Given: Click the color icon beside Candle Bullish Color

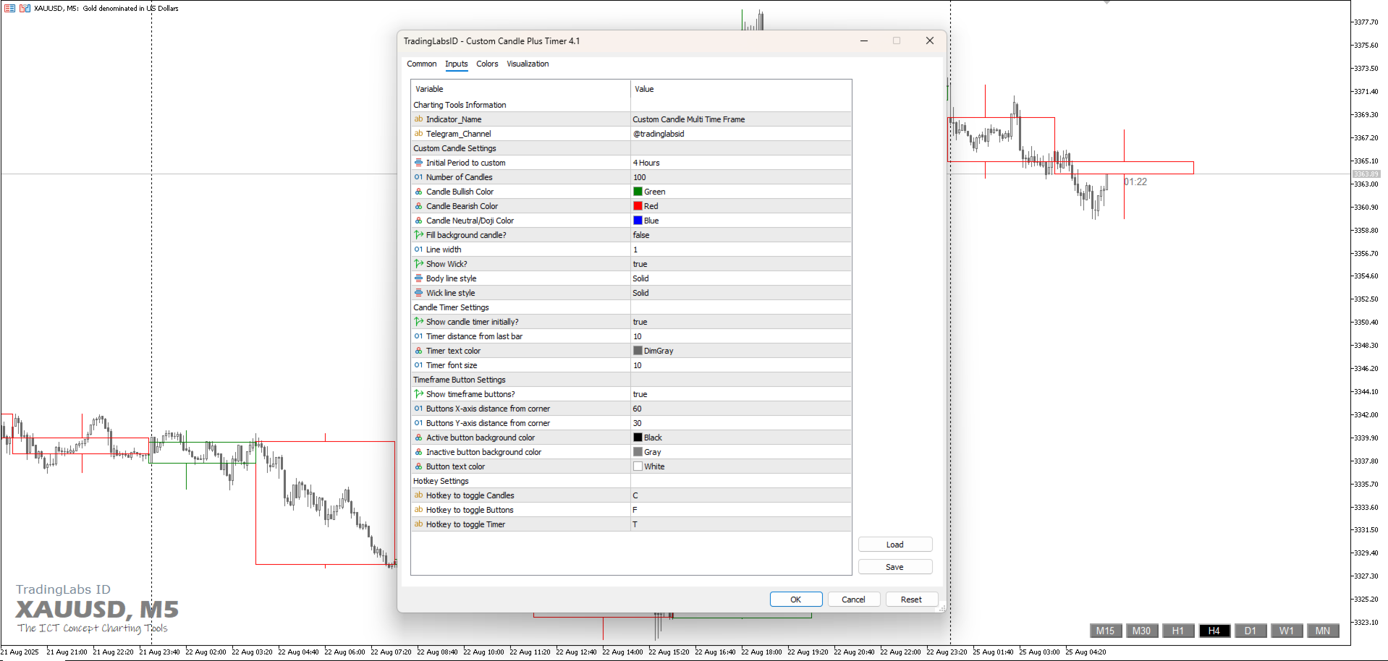Looking at the screenshot, I should pyautogui.click(x=418, y=192).
